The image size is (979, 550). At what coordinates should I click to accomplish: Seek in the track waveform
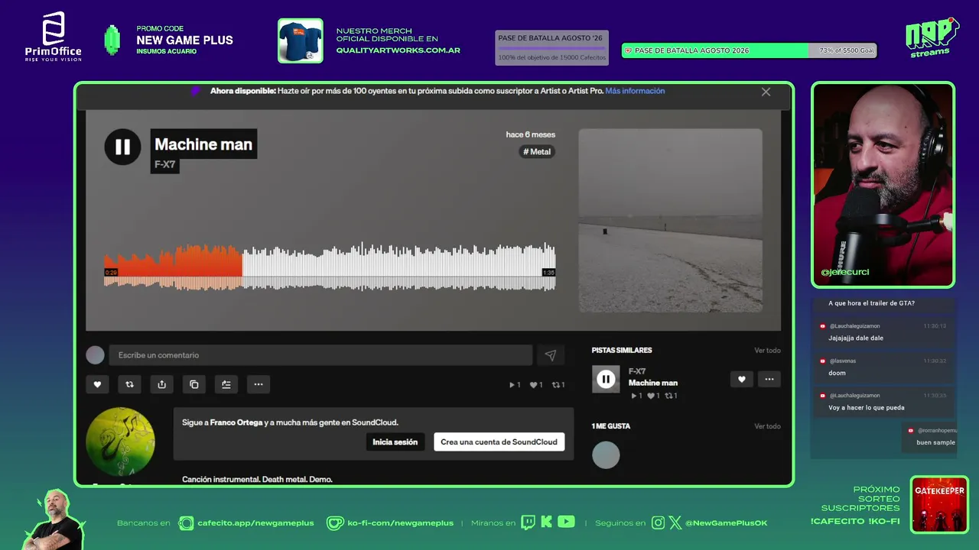330,267
